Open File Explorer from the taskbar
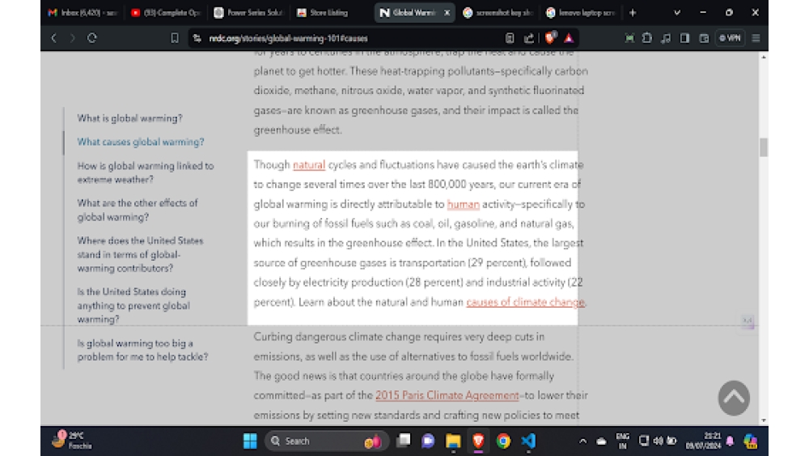The image size is (809, 456). 453,441
